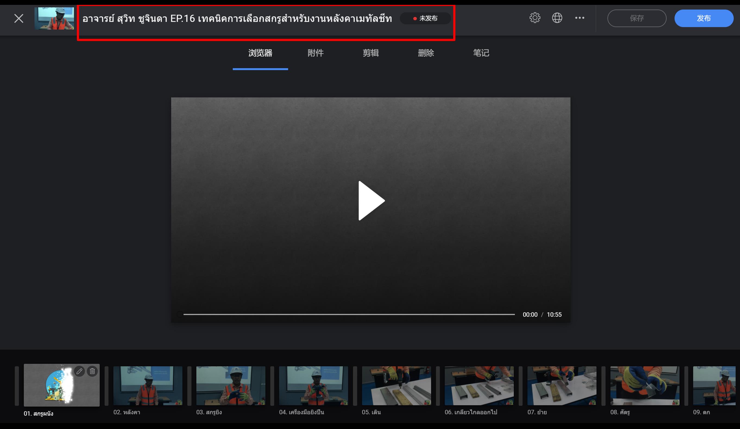Click the chapter label 08. ศัตรู
The image size is (740, 429).
[620, 412]
